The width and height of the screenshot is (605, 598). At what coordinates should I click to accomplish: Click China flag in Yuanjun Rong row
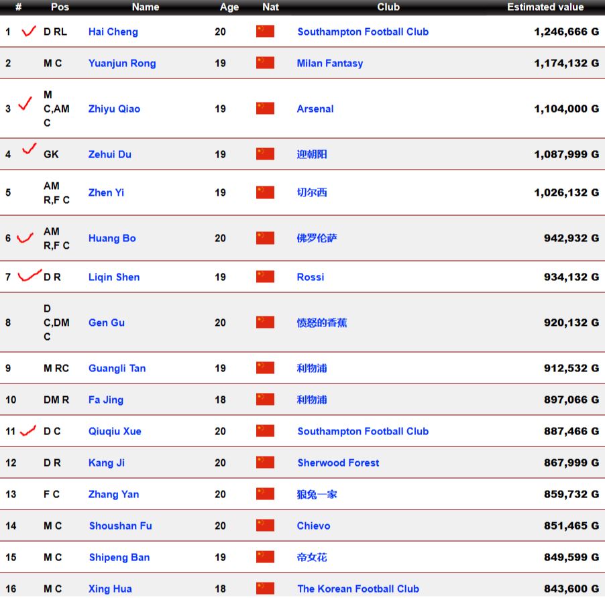(265, 63)
